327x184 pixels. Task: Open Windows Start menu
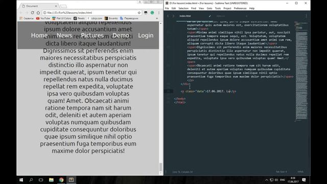[21, 180]
